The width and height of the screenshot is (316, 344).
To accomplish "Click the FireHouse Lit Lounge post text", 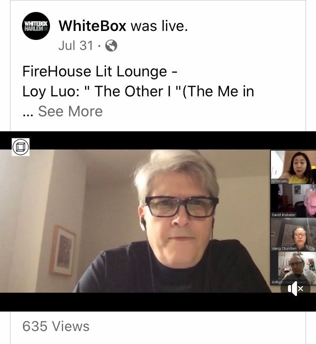I will 100,72.
